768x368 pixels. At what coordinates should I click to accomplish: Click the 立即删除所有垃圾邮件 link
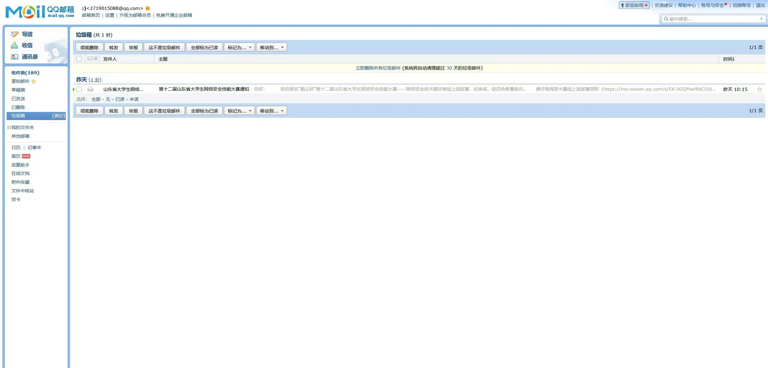378,68
